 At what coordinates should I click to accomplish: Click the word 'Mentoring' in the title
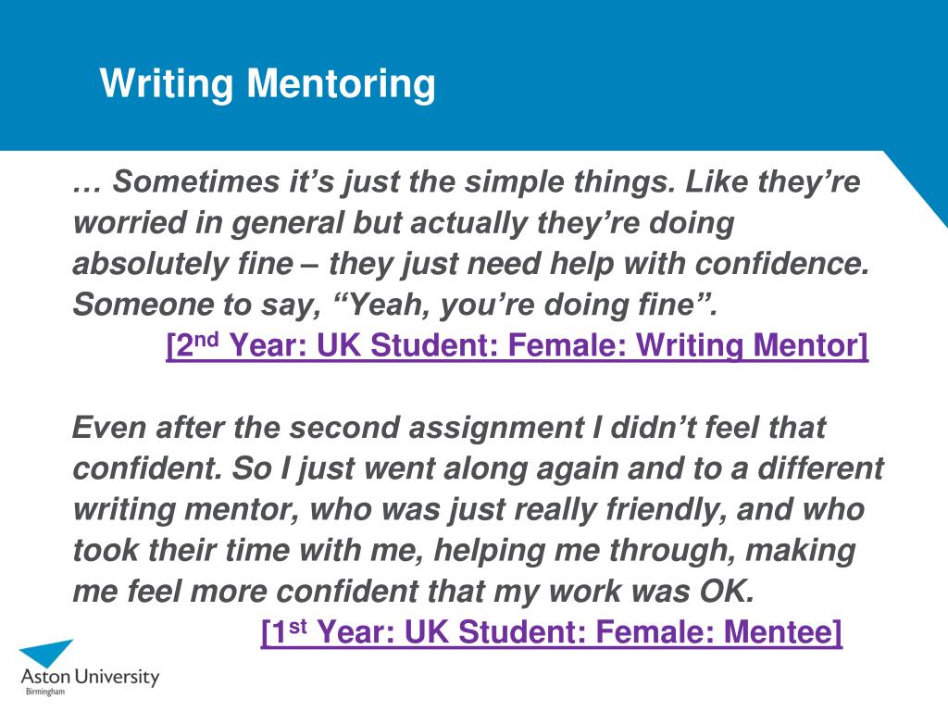tap(341, 82)
